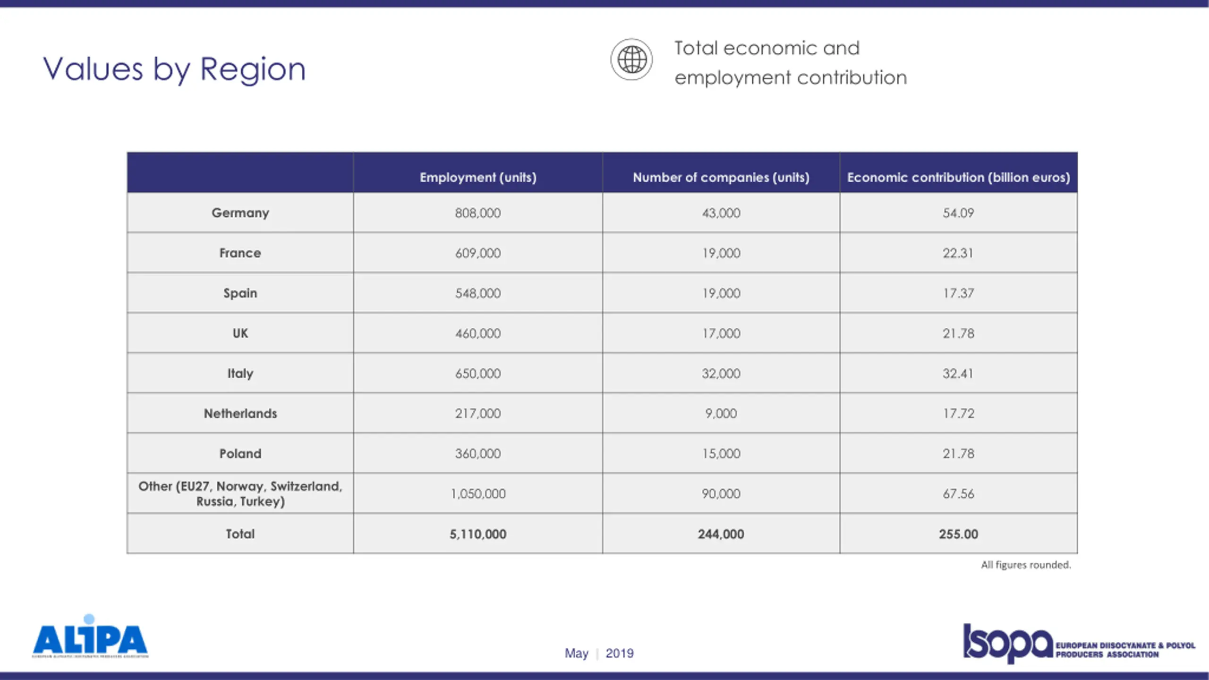Click Poland economic contribution 21.78
Viewport: 1209px width, 680px height.
(959, 454)
